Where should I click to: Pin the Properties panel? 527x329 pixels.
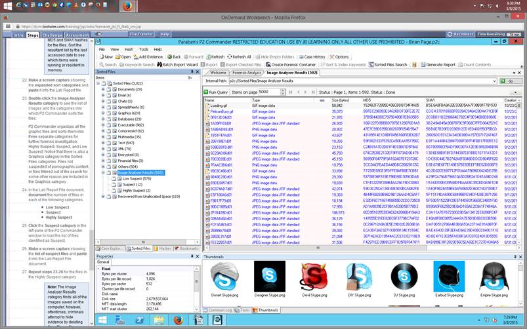pyautogui.click(x=192, y=256)
